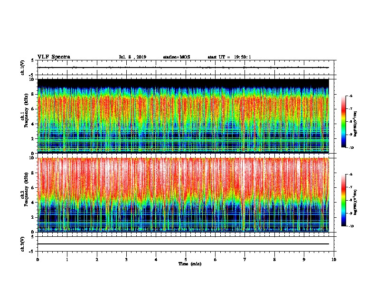Click the "5" voltage tick of ch.3(V) panel
Viewport: 376px width, 291px height.
pos(33,236)
